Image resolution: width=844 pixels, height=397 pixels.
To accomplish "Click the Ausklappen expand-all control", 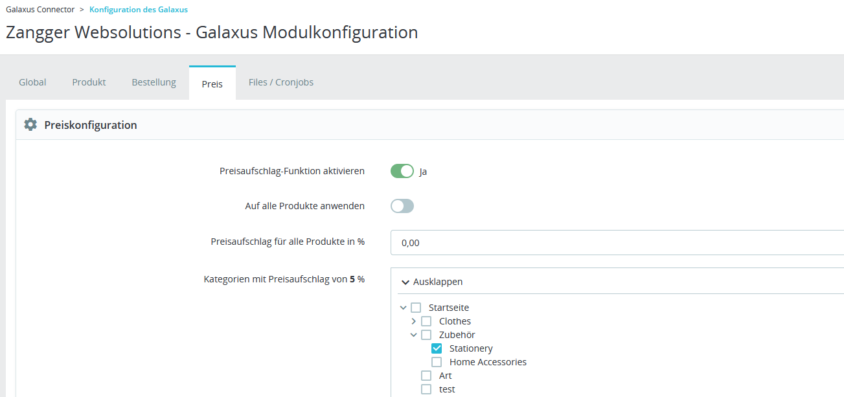I will 432,282.
